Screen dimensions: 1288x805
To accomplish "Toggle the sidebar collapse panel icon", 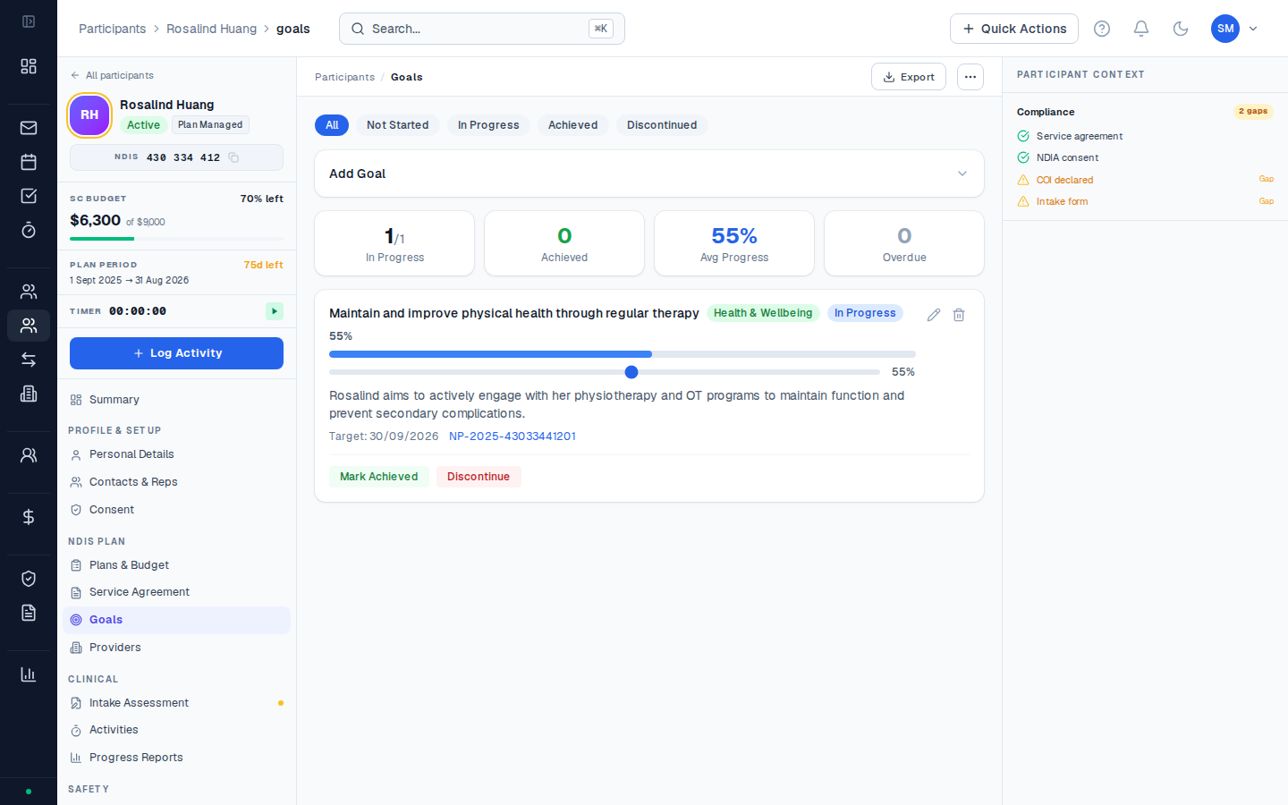I will click(x=29, y=21).
